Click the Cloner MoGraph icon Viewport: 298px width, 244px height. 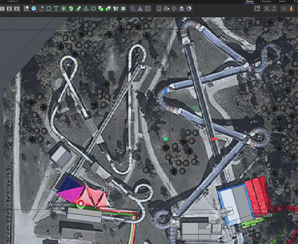click(x=94, y=8)
